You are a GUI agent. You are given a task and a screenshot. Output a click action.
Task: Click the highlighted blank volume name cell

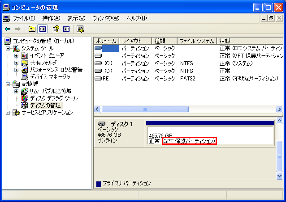pyautogui.click(x=110, y=48)
